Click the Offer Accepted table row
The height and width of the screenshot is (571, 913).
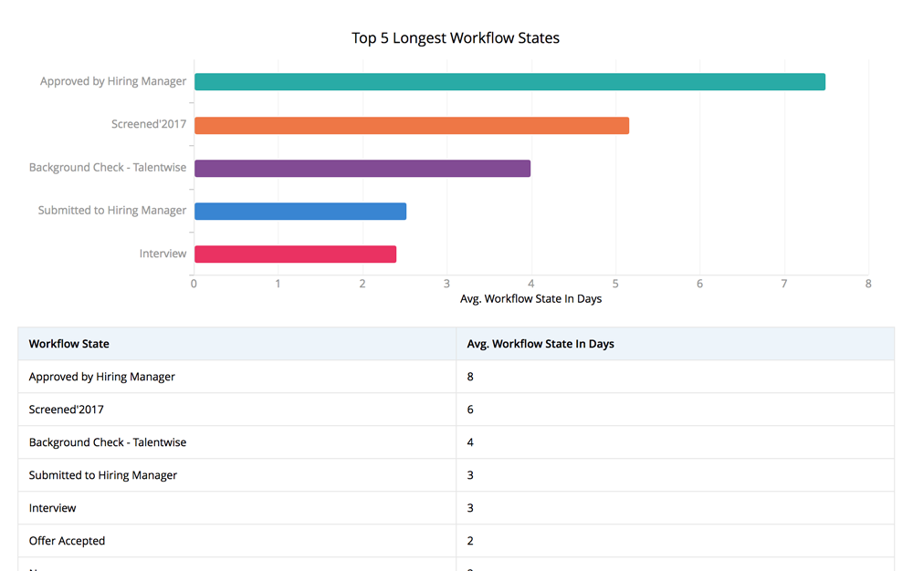click(68, 541)
